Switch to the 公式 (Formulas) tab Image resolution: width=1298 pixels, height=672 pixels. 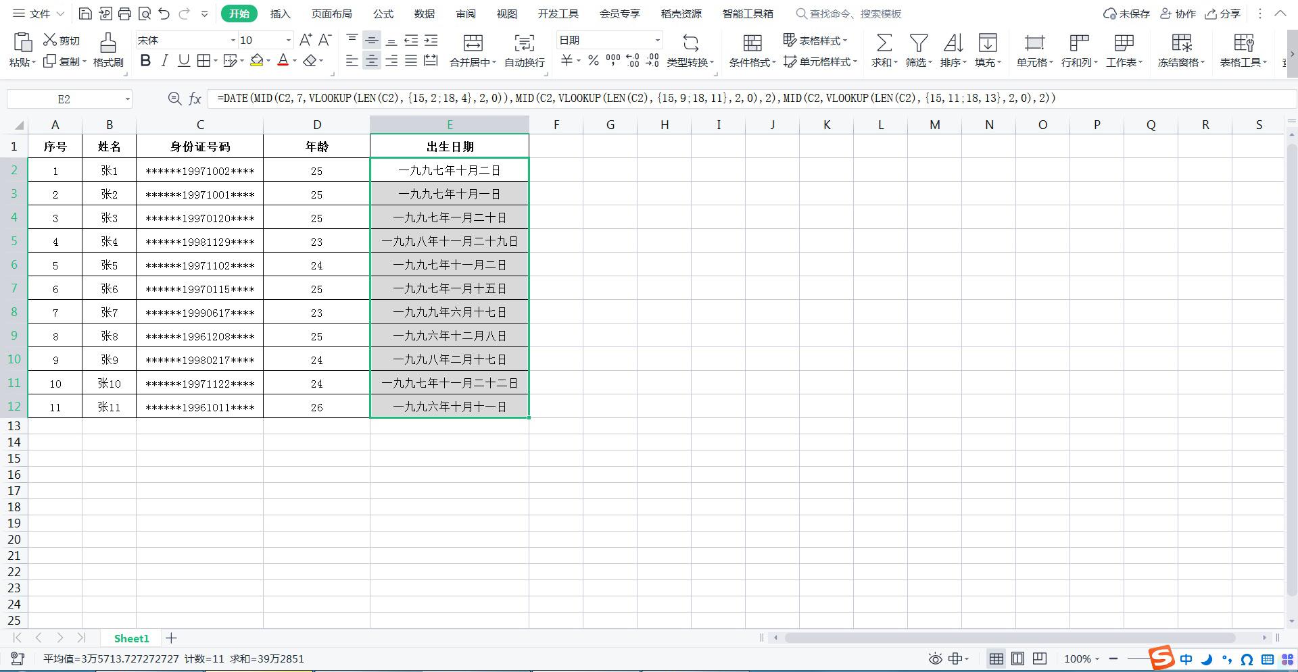383,14
